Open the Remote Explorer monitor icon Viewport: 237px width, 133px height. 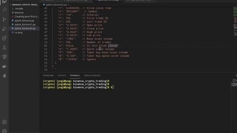pos(4,57)
